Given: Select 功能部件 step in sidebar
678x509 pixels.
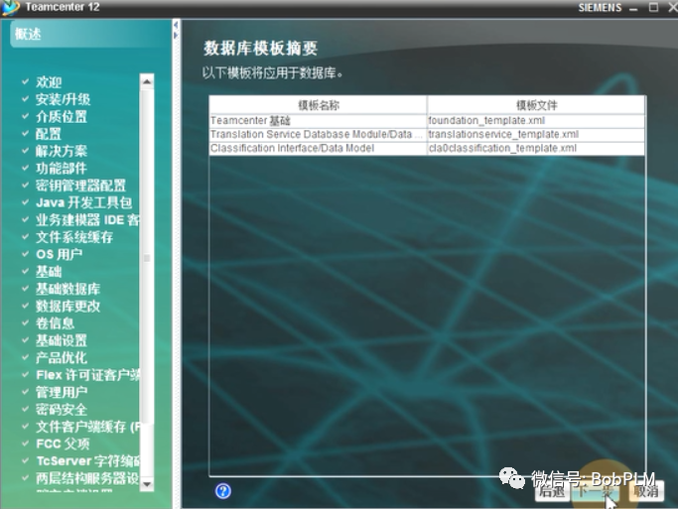Looking at the screenshot, I should tap(61, 168).
